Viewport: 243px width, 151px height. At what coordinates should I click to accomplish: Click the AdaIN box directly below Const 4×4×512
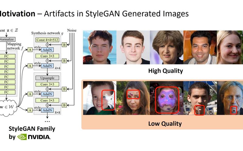[47, 50]
